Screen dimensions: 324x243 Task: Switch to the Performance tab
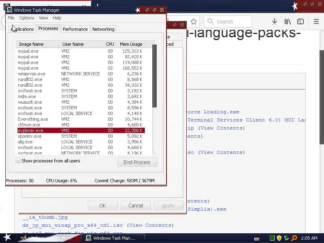(x=75, y=29)
